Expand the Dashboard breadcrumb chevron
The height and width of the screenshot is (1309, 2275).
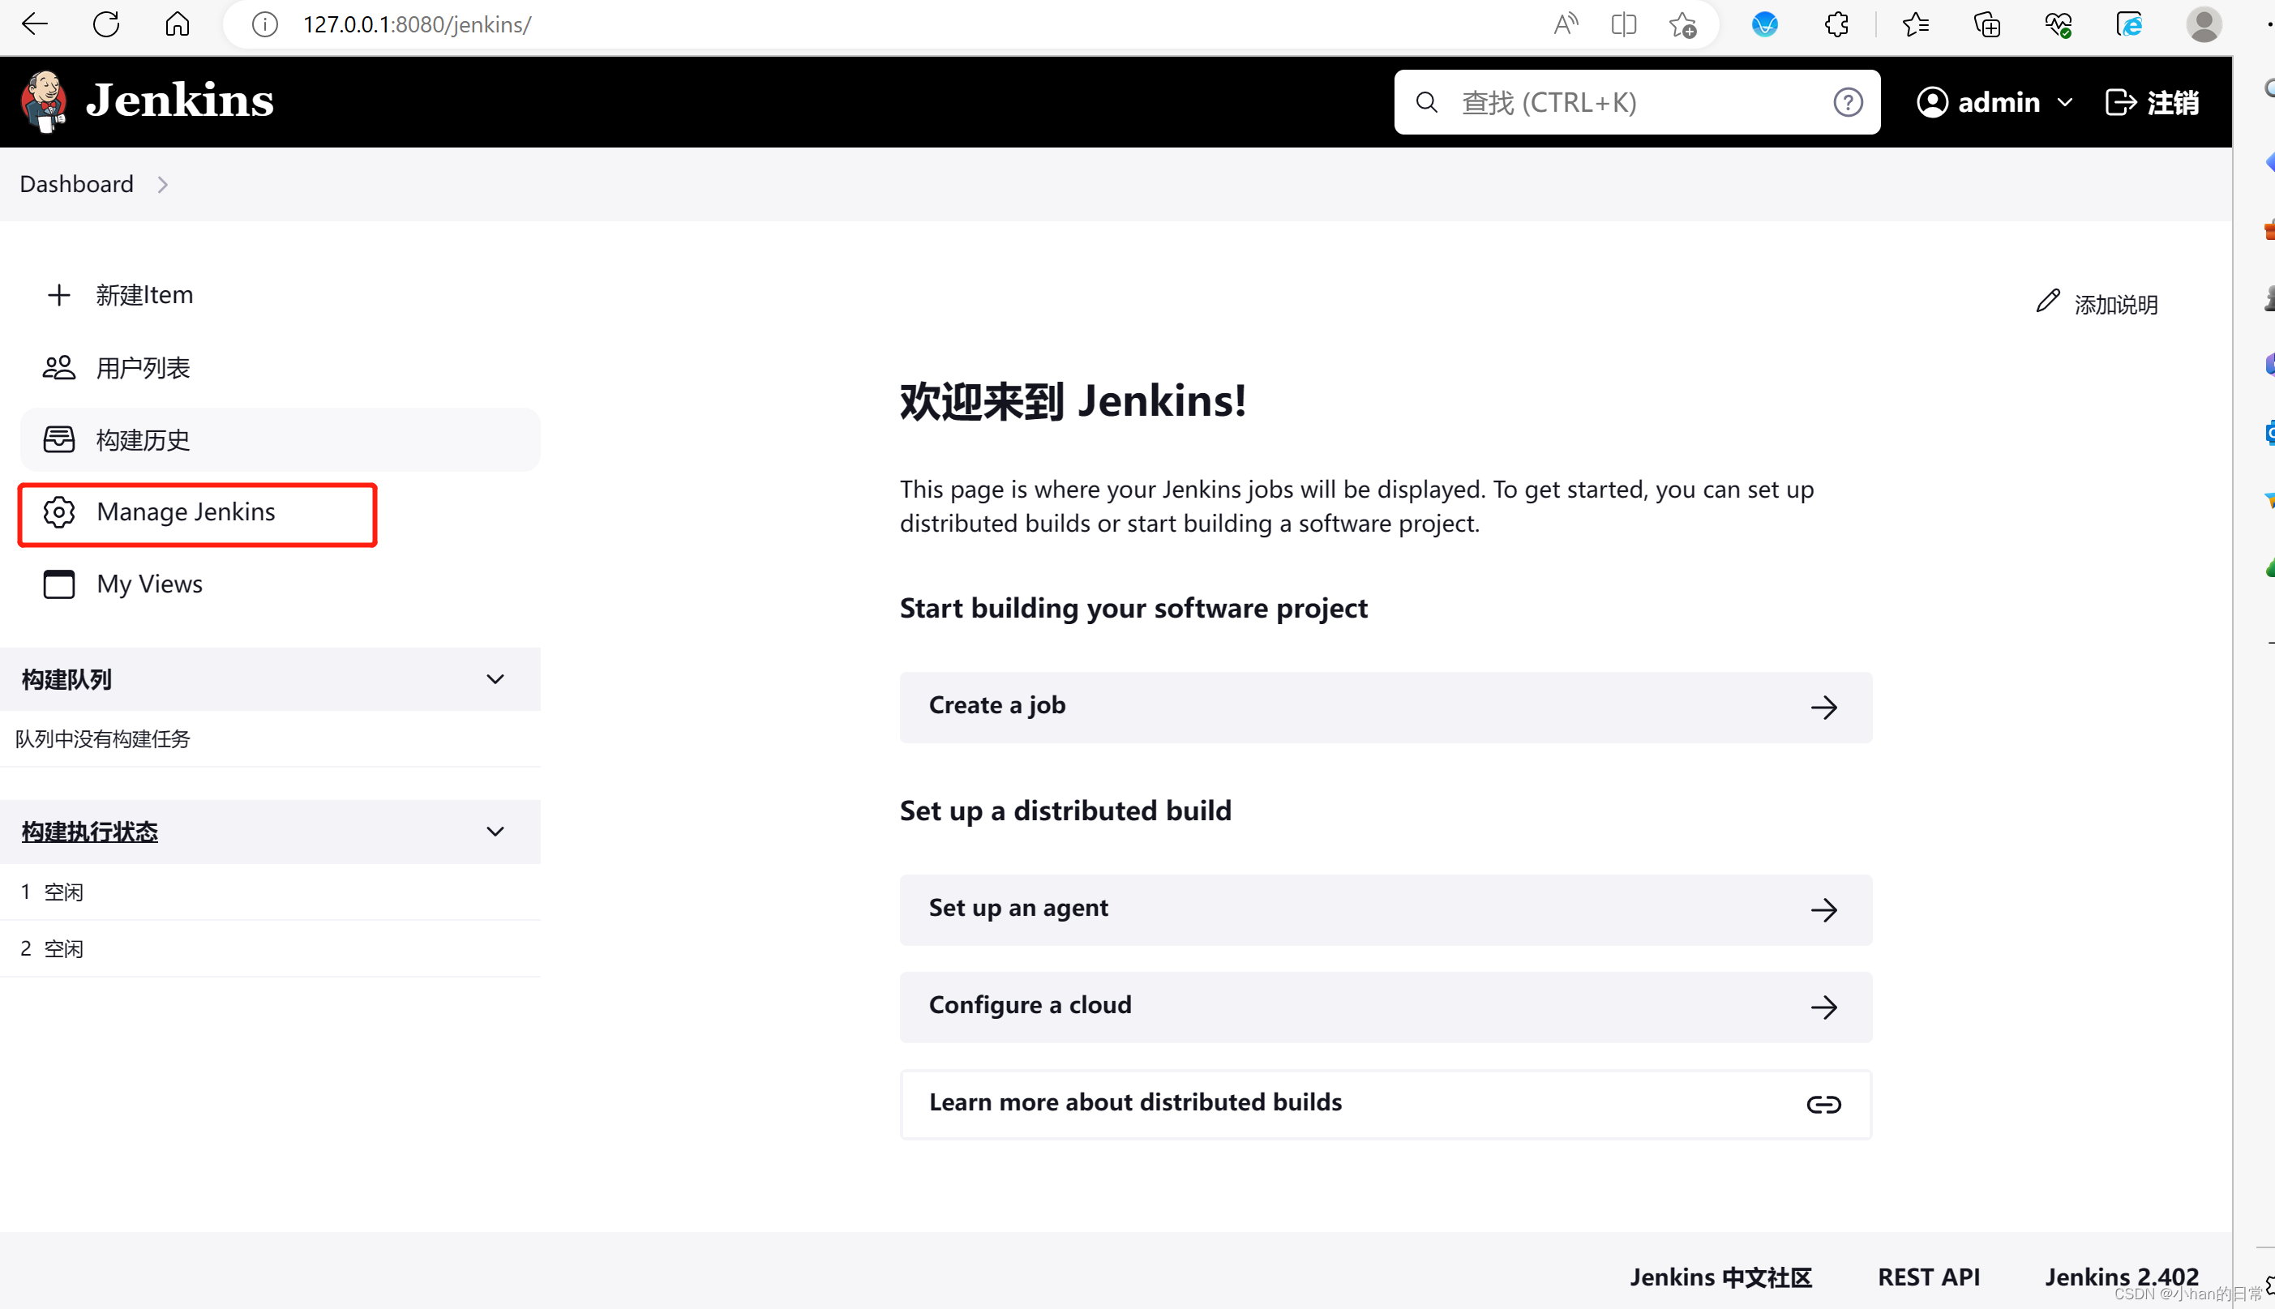[x=163, y=184]
